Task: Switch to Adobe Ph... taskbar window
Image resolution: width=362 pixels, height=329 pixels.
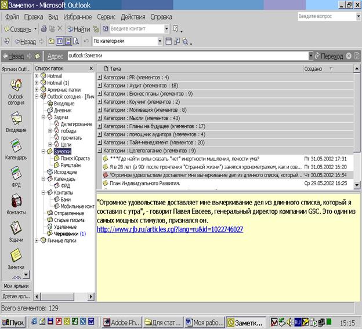Action: click(x=122, y=322)
